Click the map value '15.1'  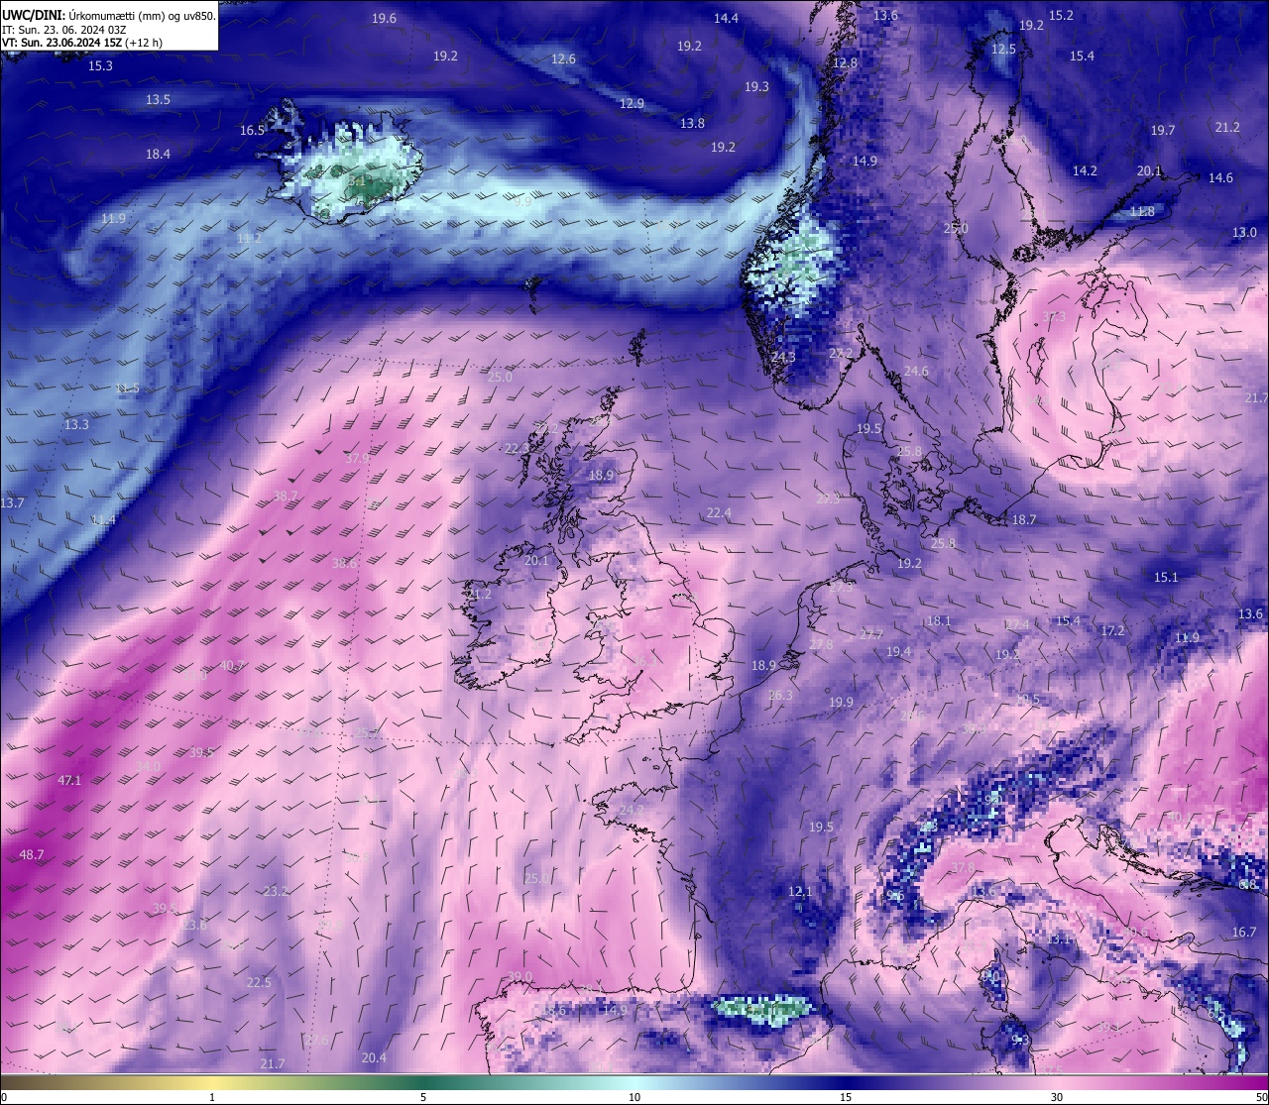coord(1166,577)
